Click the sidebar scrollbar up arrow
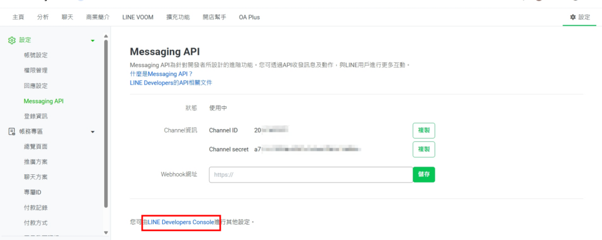 coord(106,36)
